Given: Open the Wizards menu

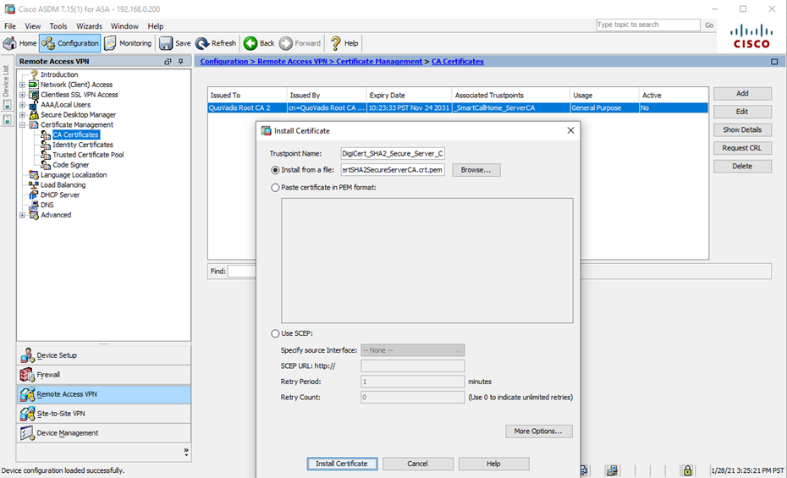Looking at the screenshot, I should pyautogui.click(x=90, y=26).
